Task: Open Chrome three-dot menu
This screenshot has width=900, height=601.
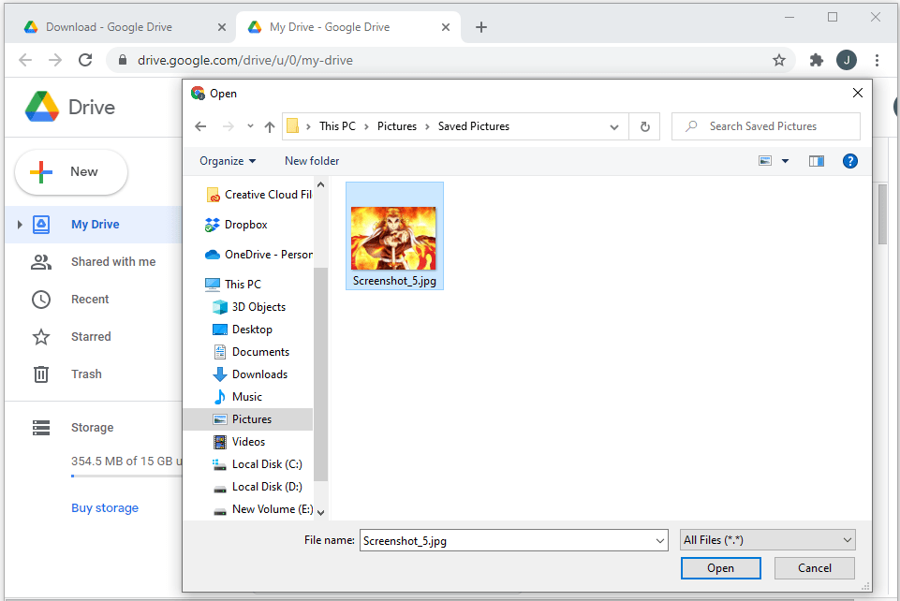Action: click(x=877, y=60)
